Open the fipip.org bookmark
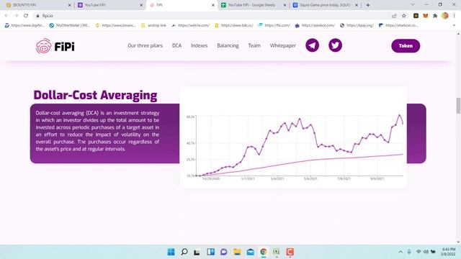Viewport: 461px width, 259px height. coord(357,26)
